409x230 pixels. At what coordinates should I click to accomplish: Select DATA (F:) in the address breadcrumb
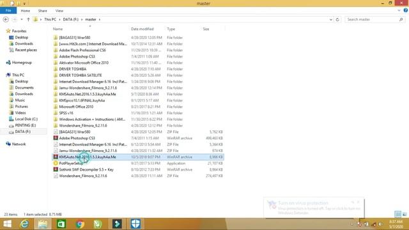coord(71,20)
